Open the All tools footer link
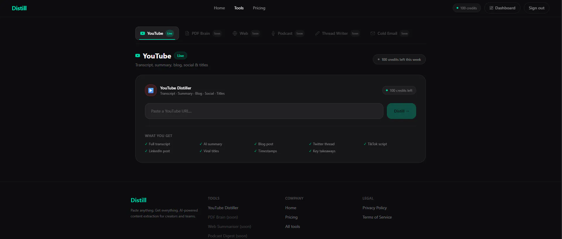Viewport: 562px width, 239px height. pos(293,226)
